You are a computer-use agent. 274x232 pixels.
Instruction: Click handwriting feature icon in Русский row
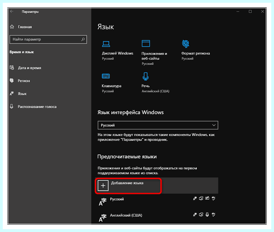click(207, 198)
